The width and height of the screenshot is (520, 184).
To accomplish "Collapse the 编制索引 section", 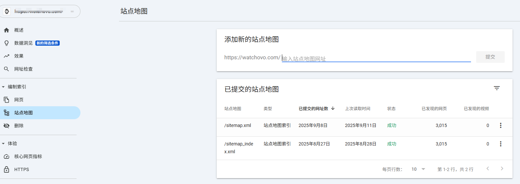I will pos(3,87).
